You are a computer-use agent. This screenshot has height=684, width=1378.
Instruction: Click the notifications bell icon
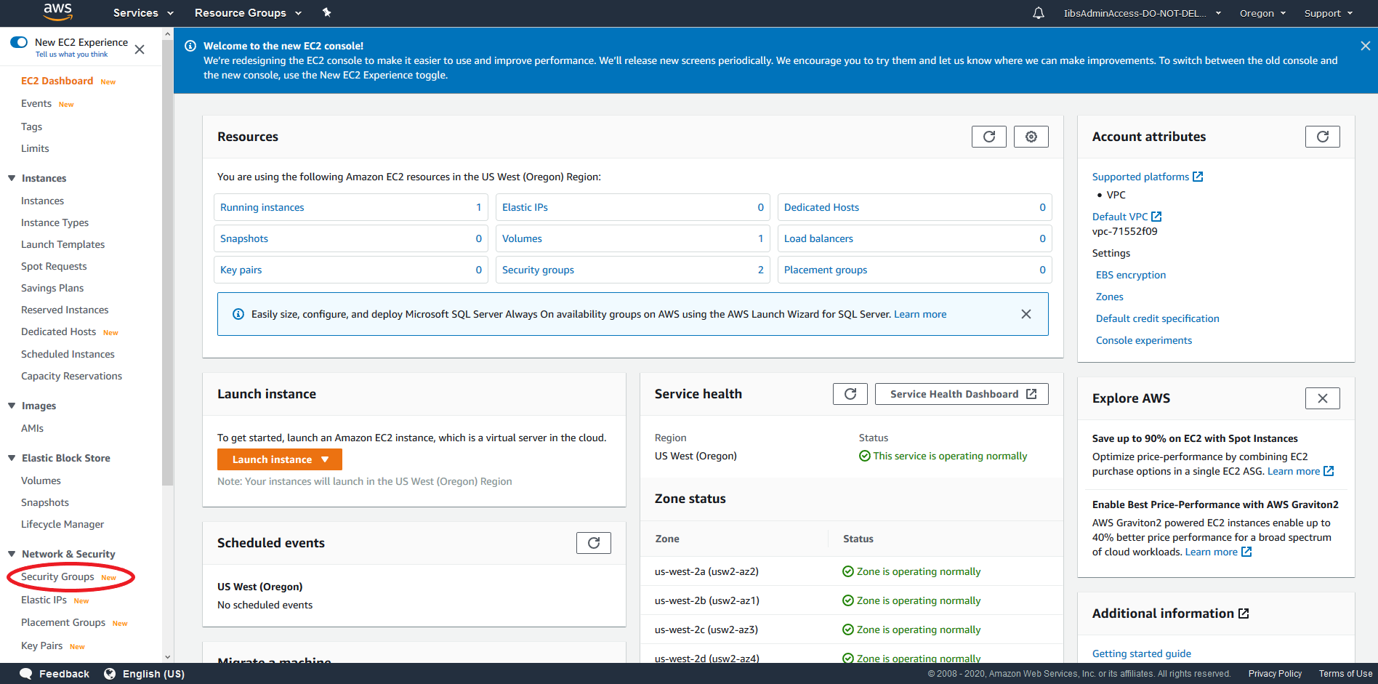click(1038, 12)
